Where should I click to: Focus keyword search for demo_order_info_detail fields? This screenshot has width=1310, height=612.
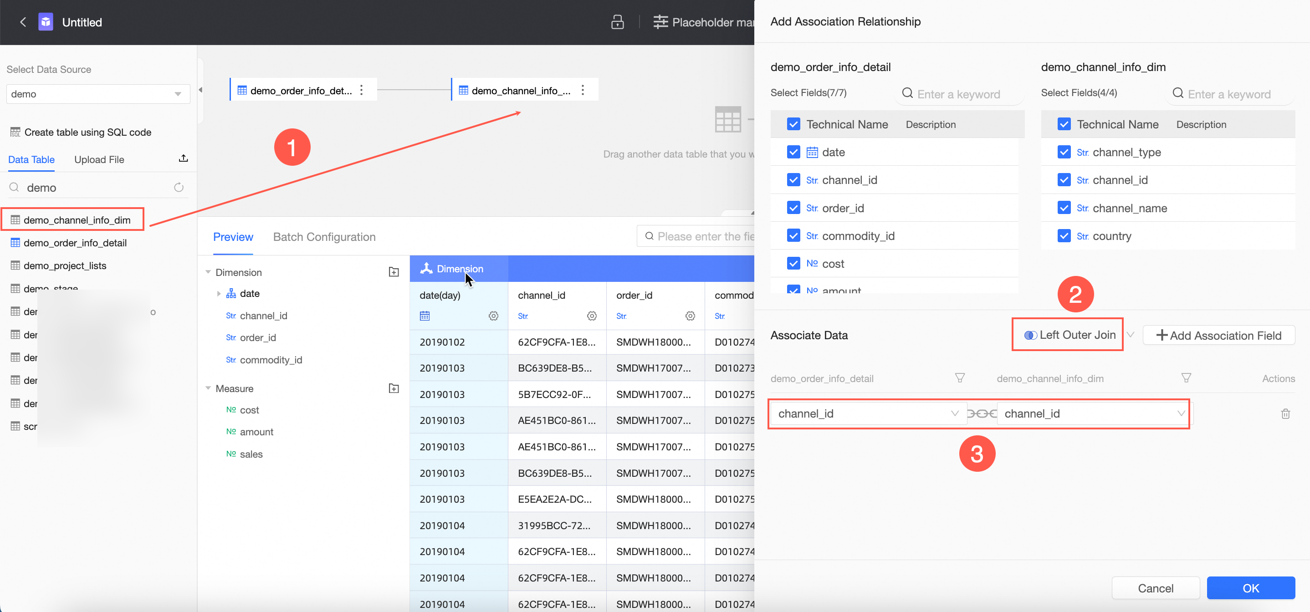click(960, 94)
